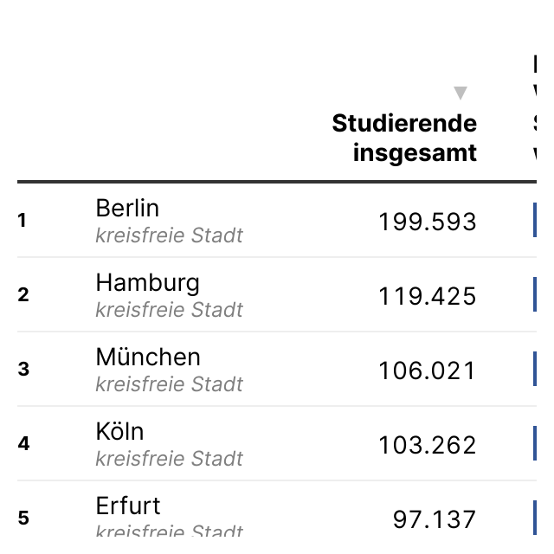Click the grey sort arrow above Studierende
The height and width of the screenshot is (554, 554).
pyautogui.click(x=461, y=93)
